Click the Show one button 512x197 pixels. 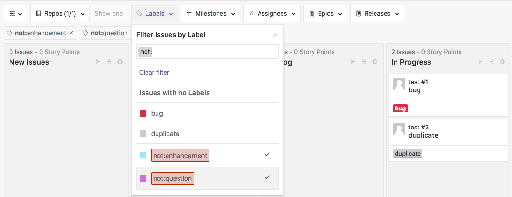click(x=109, y=14)
